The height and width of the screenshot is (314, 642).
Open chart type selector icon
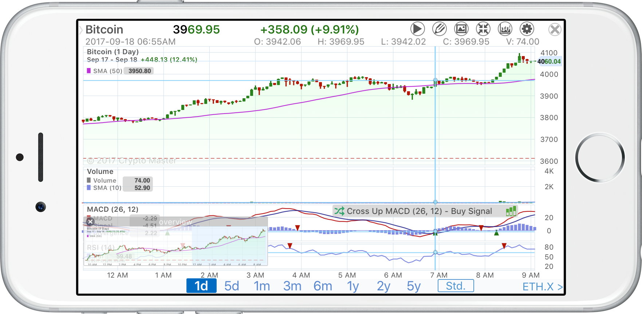tap(505, 29)
